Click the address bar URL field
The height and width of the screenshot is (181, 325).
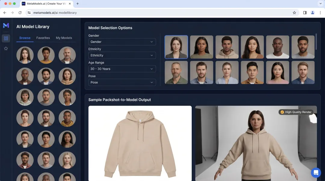tap(162, 13)
